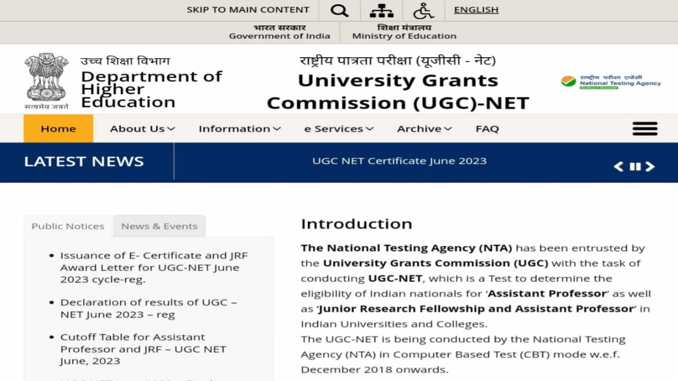Switch language via ENGLISH link
This screenshot has width=678, height=381.
pyautogui.click(x=476, y=10)
